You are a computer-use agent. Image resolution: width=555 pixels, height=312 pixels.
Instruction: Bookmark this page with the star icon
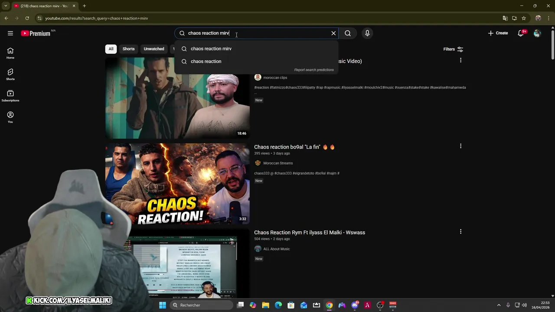point(524,18)
